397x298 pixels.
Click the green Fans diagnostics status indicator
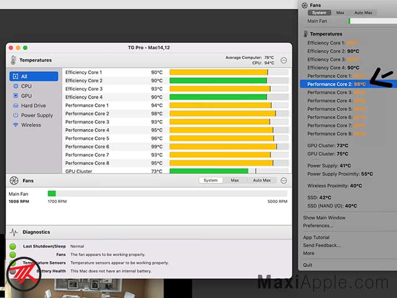click(12, 254)
